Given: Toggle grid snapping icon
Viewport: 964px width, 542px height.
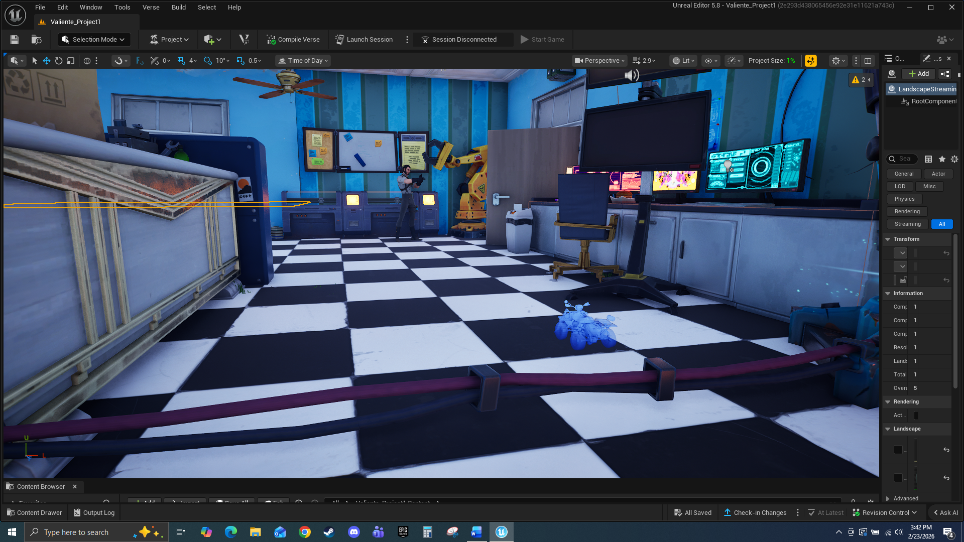Looking at the screenshot, I should 181,61.
